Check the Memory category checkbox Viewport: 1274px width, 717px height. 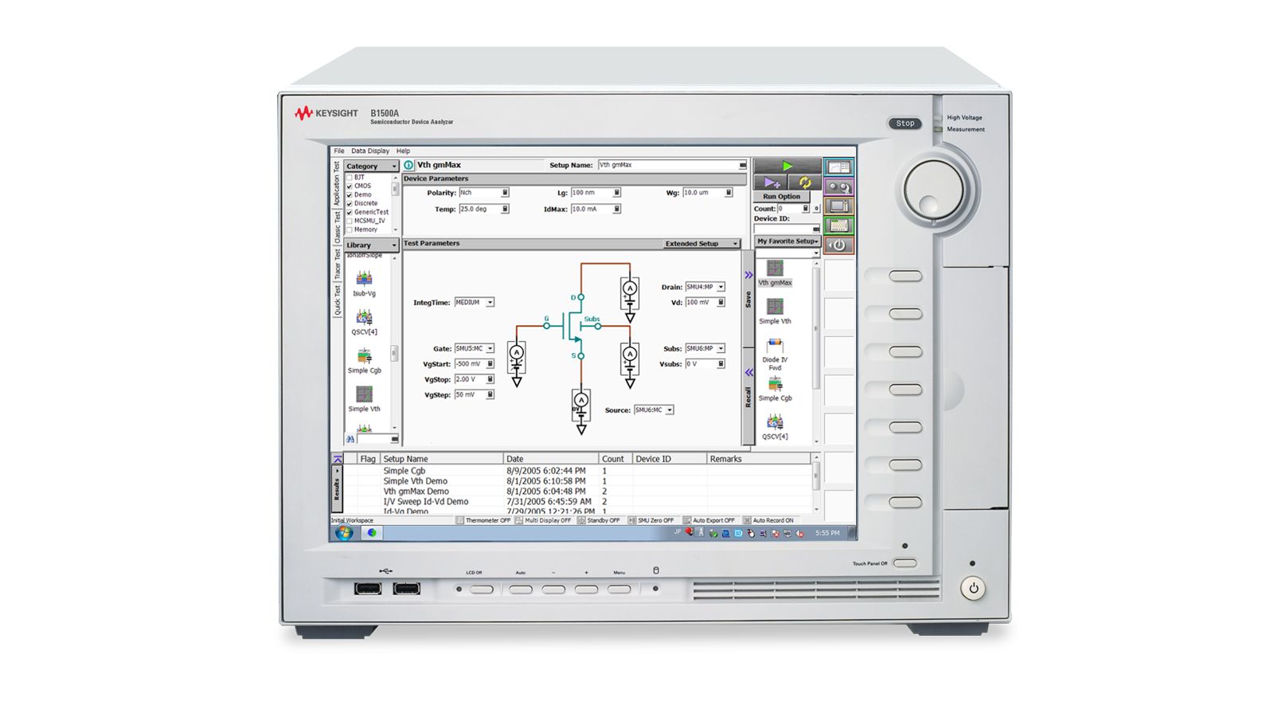point(349,229)
